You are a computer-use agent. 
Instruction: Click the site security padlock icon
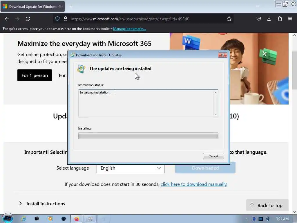click(x=66, y=19)
